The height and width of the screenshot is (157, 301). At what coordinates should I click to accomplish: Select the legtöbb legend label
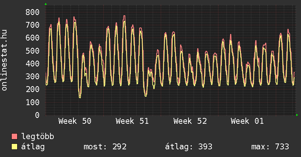pyautogui.click(x=38, y=137)
